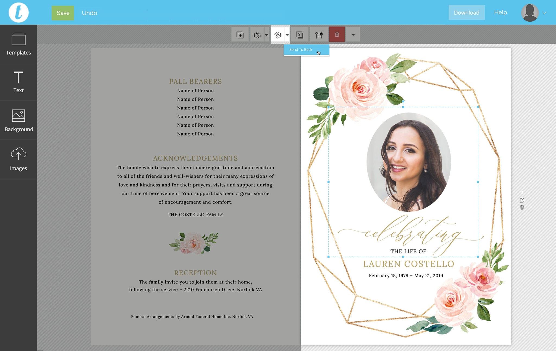Screen dimensions: 556x351
Task: Select the Text tool in the sidebar
Action: point(18,82)
